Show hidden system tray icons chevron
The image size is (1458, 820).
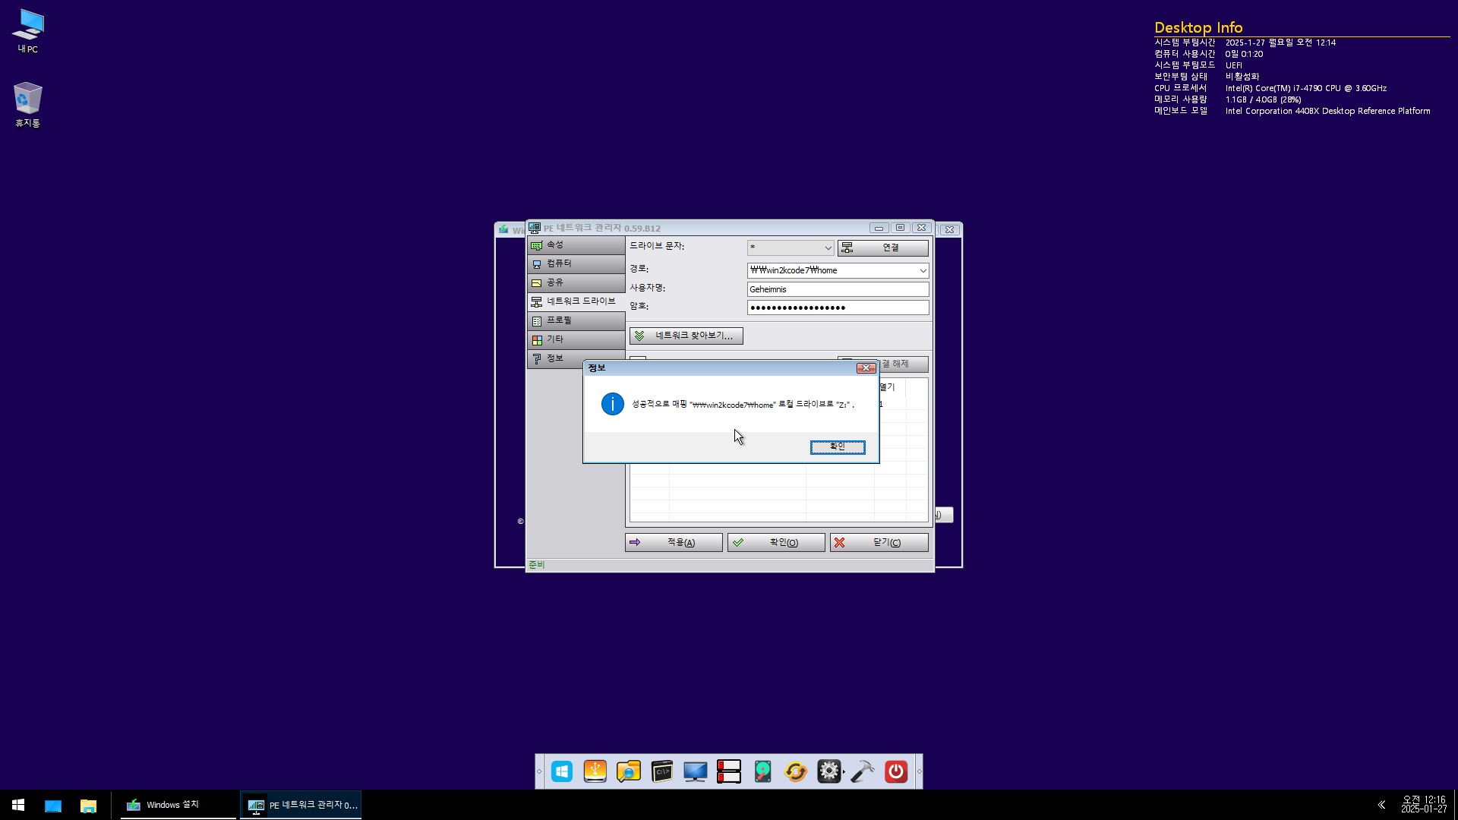point(1381,805)
